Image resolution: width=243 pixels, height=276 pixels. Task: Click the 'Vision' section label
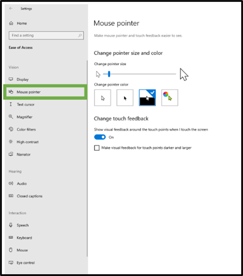point(14,67)
